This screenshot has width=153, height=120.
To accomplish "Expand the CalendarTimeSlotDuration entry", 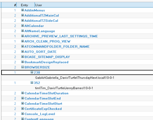I will pos(23,93).
